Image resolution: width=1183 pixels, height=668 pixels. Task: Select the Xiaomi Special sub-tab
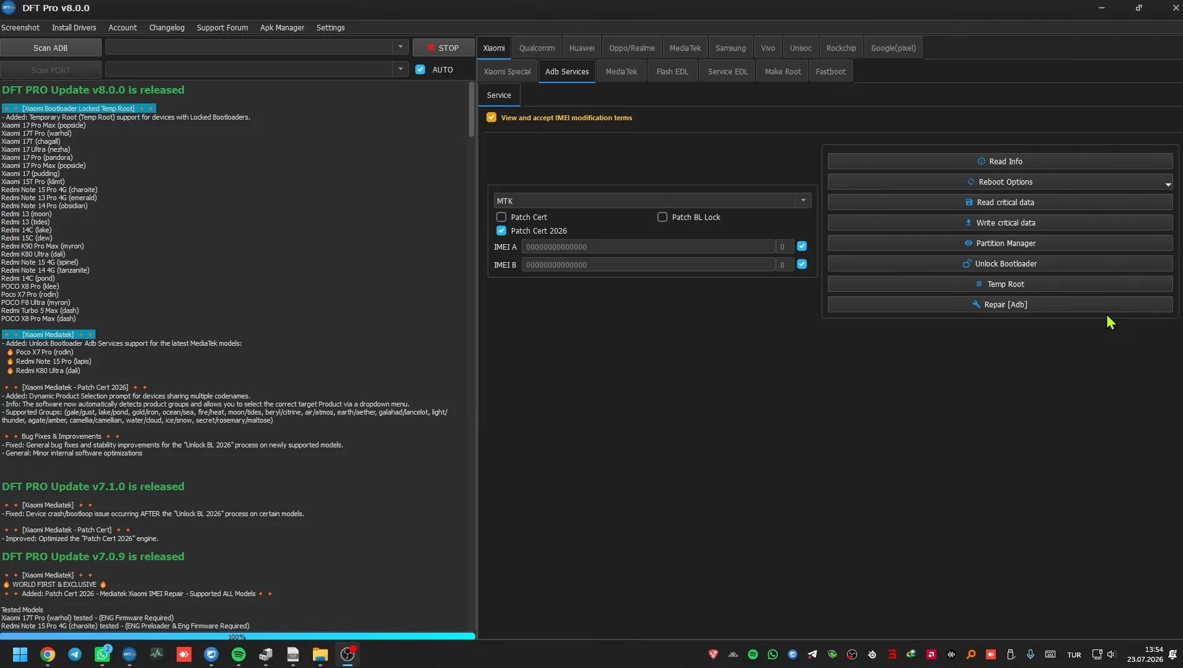(507, 71)
